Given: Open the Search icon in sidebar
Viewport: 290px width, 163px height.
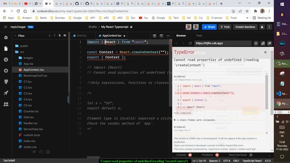Looking at the screenshot, I should click(6, 59).
